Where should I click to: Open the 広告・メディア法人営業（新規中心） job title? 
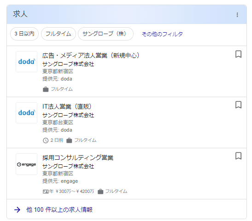[x=91, y=56]
